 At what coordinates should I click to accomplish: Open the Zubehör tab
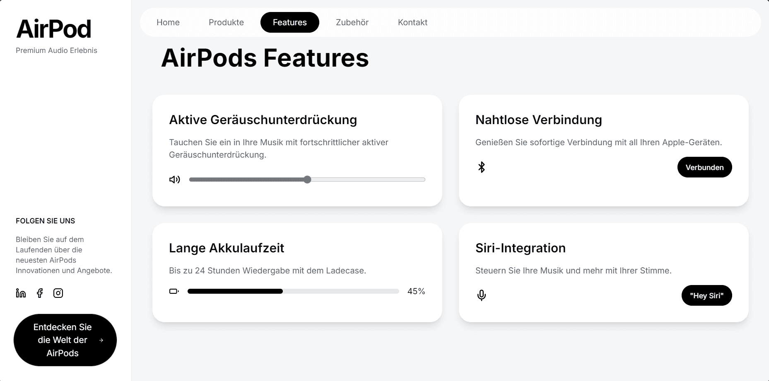(x=352, y=22)
